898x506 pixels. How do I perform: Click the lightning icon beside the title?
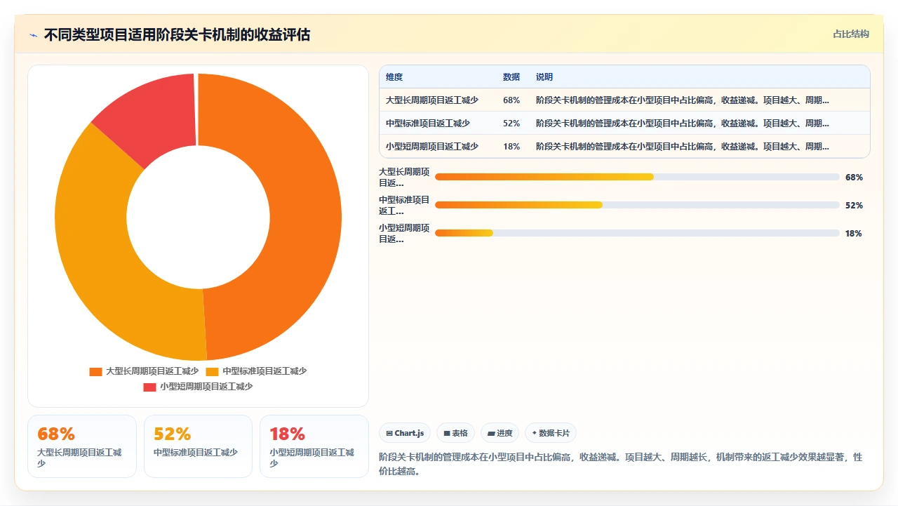click(x=33, y=35)
